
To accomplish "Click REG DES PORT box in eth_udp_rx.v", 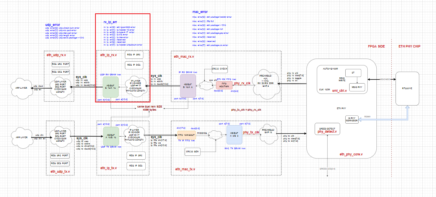I will [60, 72].
